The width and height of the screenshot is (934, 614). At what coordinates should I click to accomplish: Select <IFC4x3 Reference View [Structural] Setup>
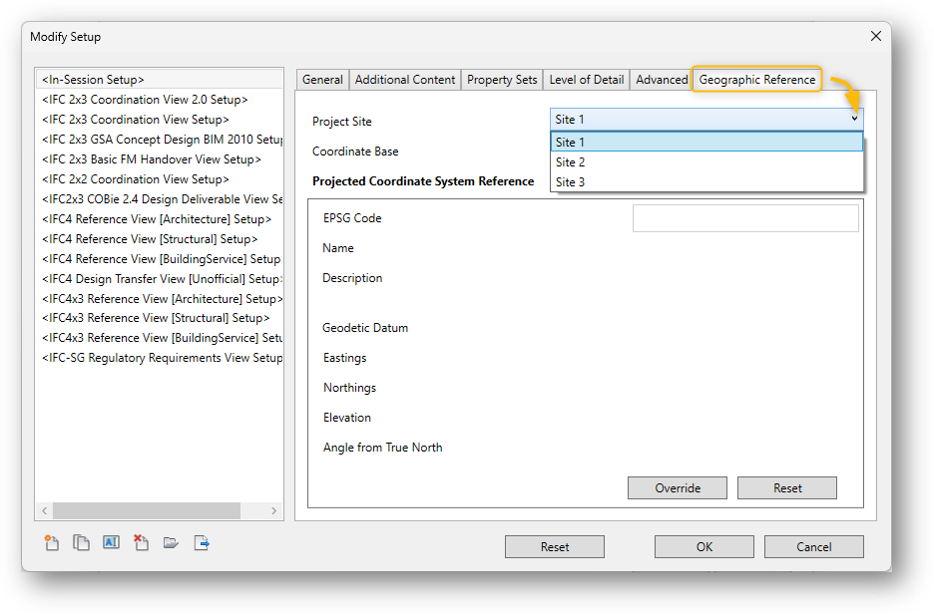tap(159, 318)
